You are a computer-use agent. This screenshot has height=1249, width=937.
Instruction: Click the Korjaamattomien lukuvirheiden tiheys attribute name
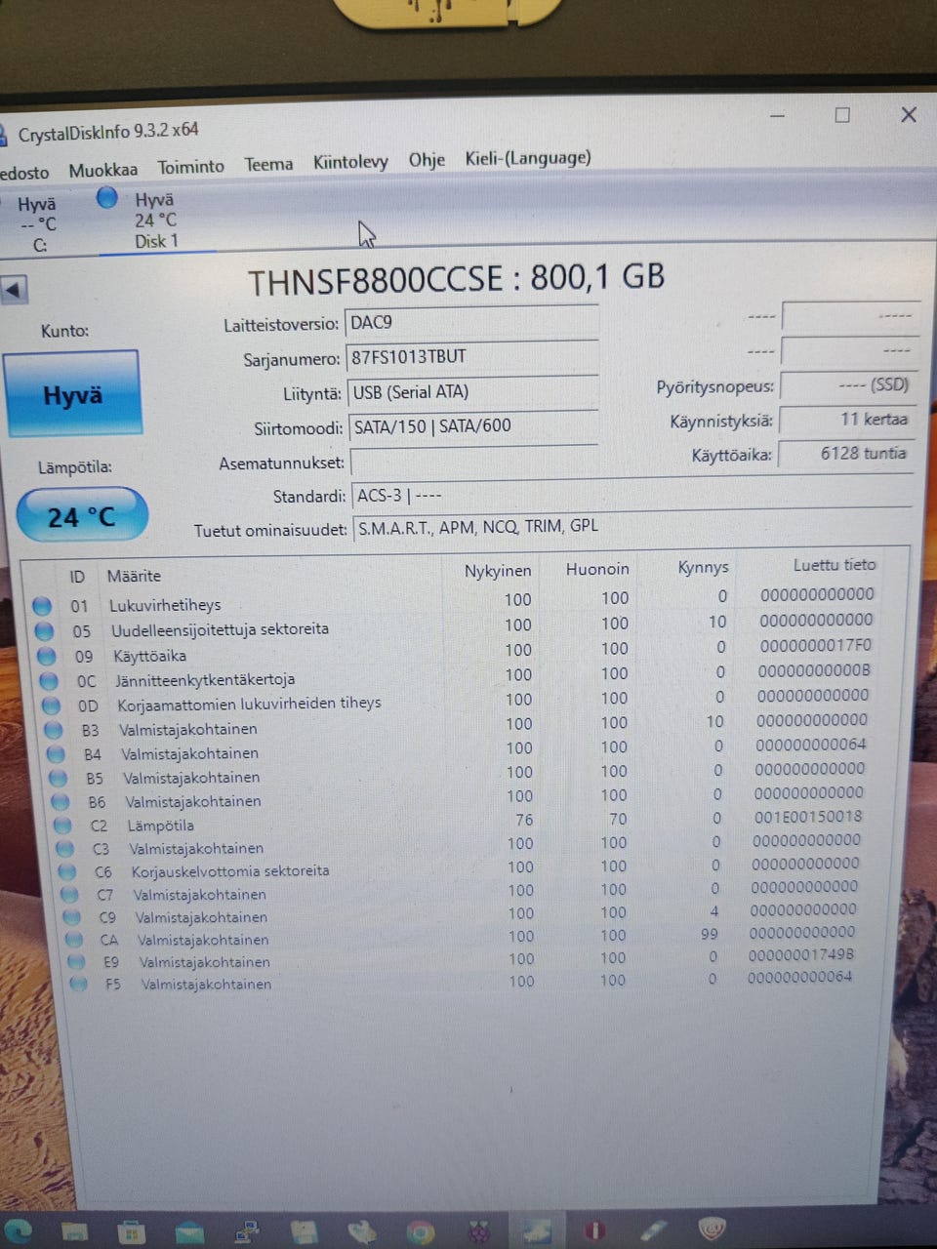coord(249,704)
